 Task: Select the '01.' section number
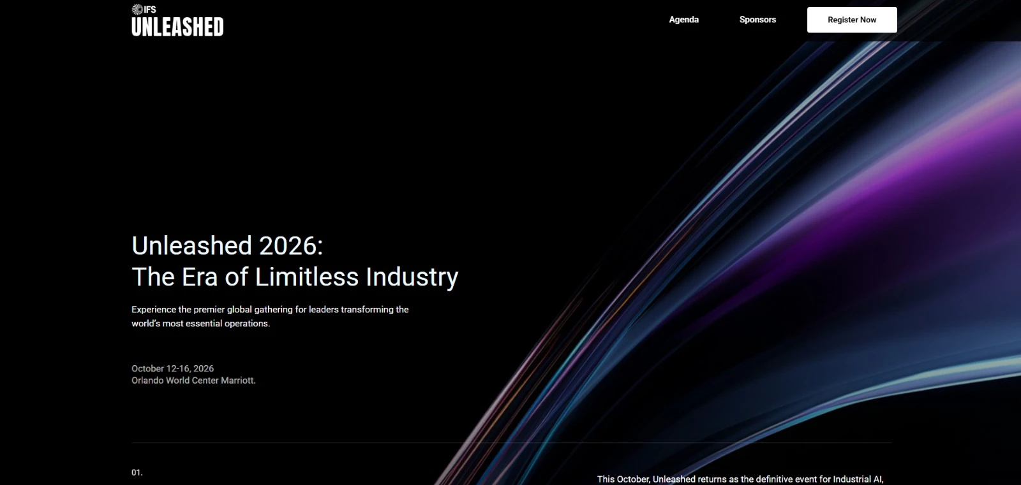point(137,473)
